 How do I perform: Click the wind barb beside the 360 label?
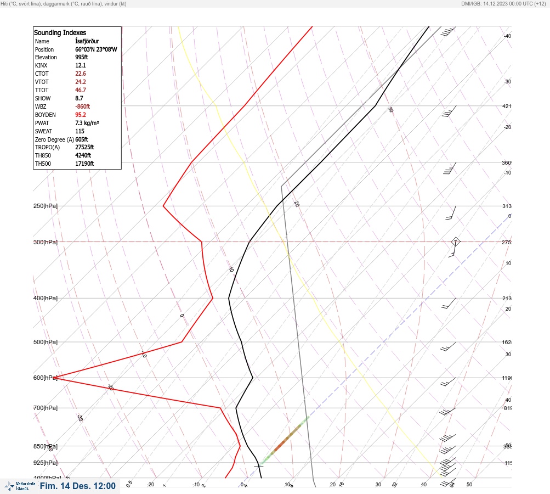[450, 168]
